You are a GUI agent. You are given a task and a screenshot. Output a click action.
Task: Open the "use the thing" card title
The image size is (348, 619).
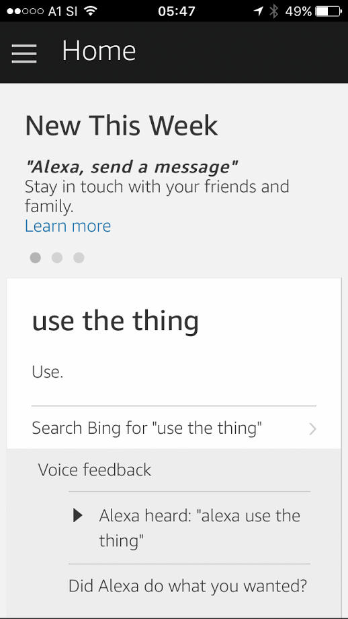[116, 321]
